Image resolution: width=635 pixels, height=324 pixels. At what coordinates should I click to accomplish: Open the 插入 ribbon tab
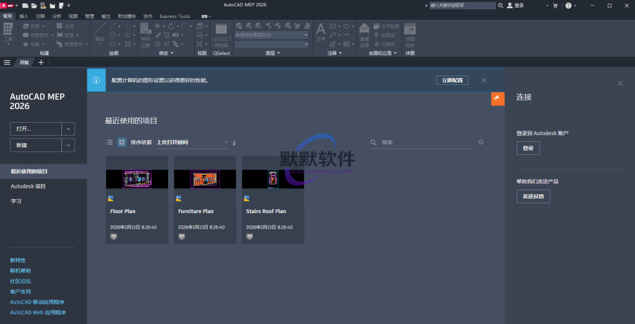tap(24, 16)
